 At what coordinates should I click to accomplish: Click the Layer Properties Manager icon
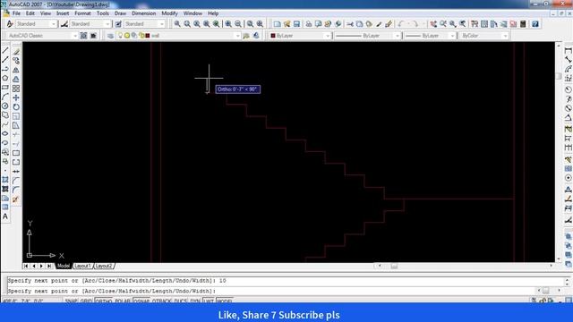[110, 36]
